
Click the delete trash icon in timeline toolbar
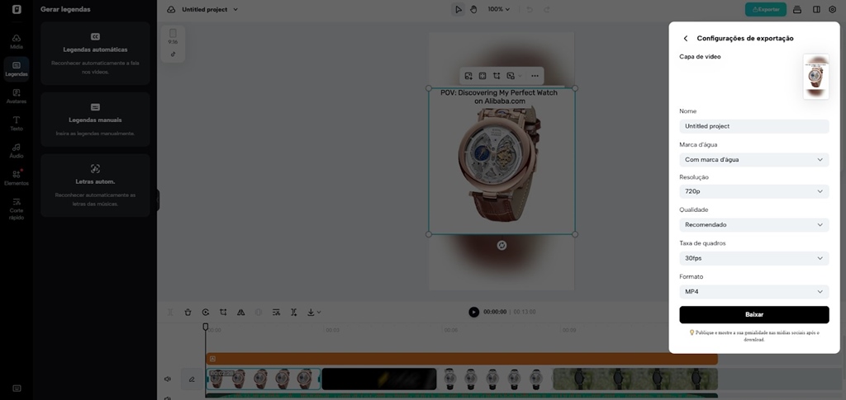188,313
